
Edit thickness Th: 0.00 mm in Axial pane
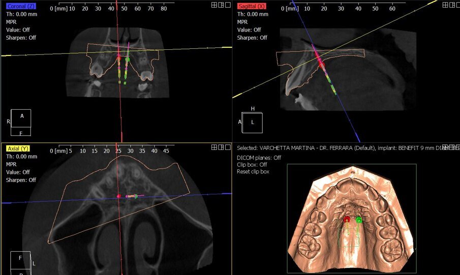point(21,157)
